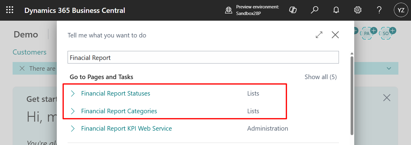Open the YZ user account avatar

[x=401, y=10]
